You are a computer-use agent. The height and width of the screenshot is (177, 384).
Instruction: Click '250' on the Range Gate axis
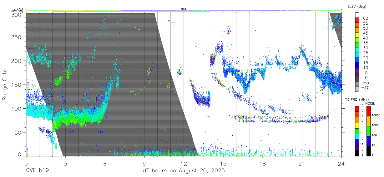[x=17, y=37]
